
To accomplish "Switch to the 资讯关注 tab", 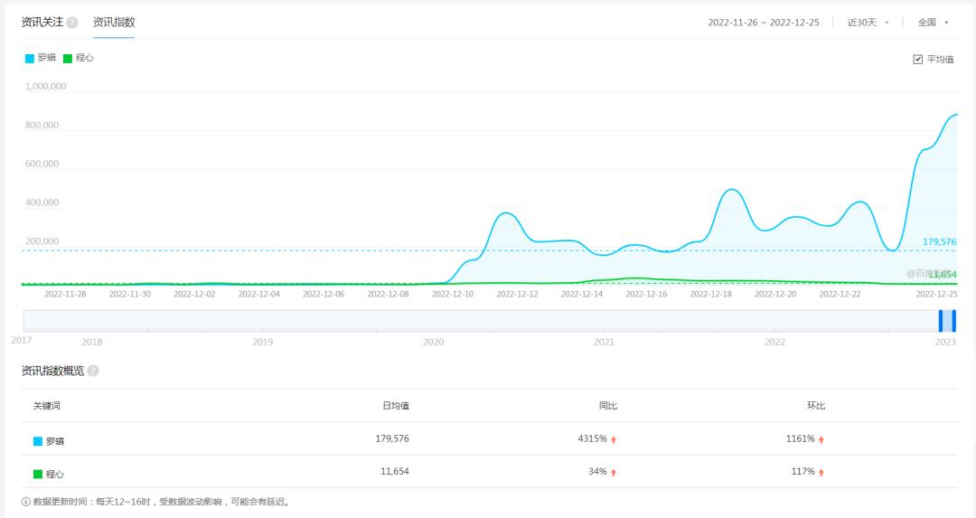I will pos(42,23).
